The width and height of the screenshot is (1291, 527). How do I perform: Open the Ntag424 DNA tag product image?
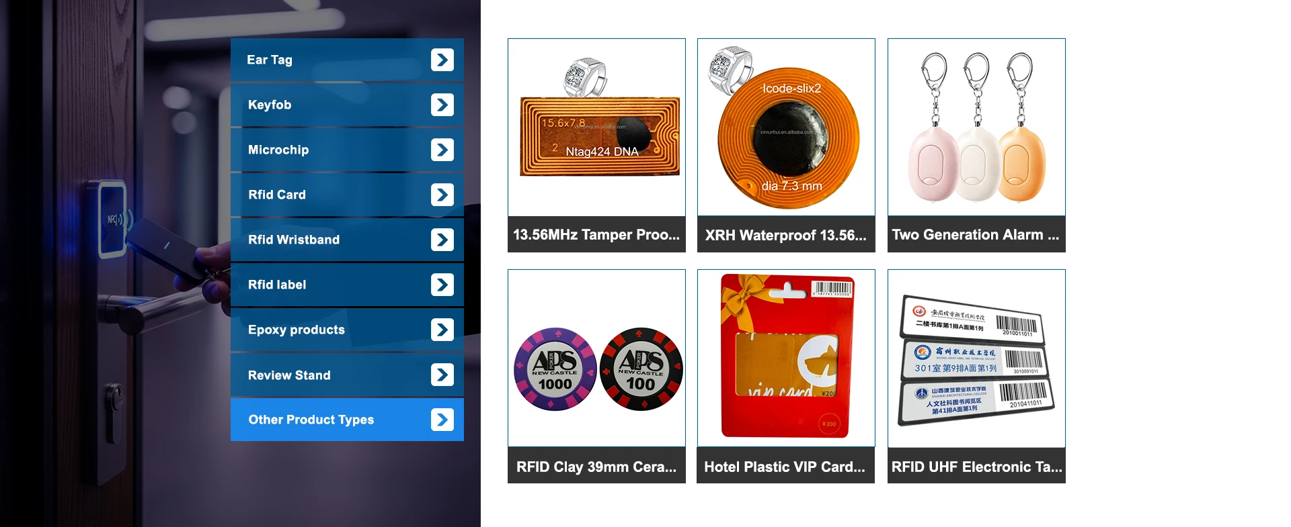point(596,128)
